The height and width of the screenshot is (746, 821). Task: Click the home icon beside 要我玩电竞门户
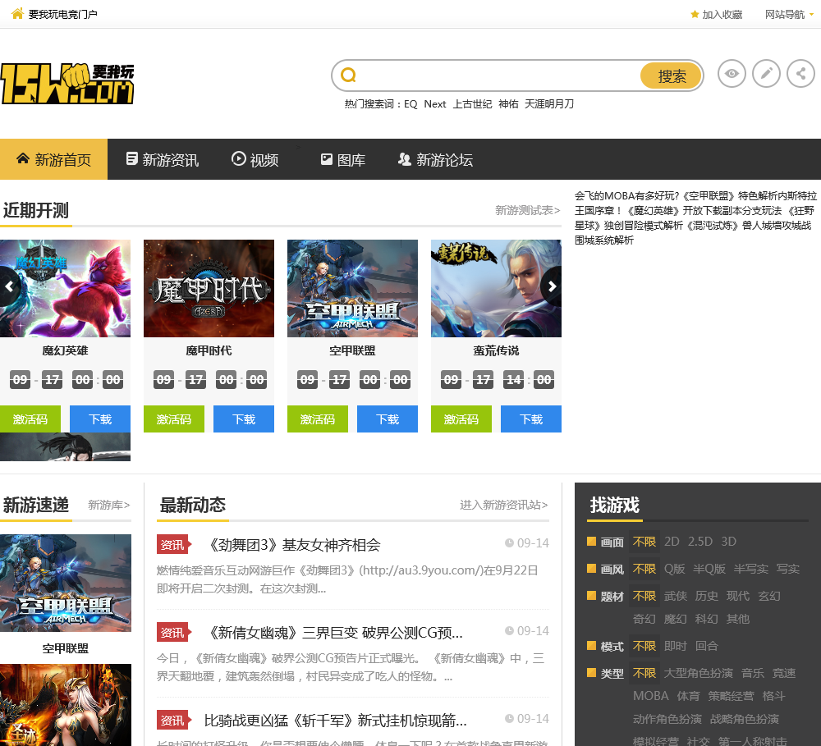click(x=17, y=14)
